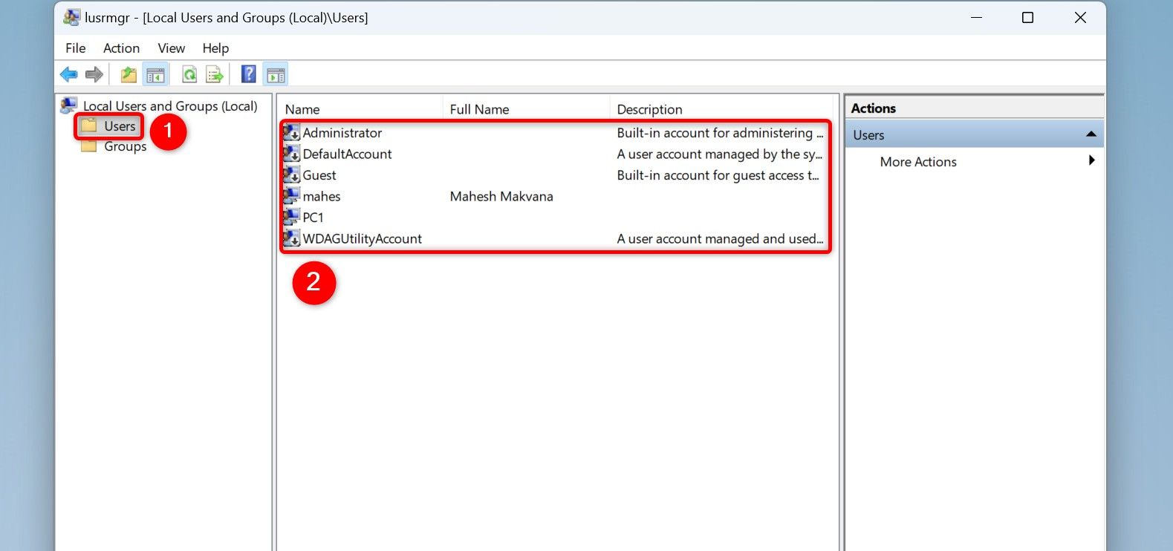Go up one level with the folder icon
1173x551 pixels.
[129, 74]
